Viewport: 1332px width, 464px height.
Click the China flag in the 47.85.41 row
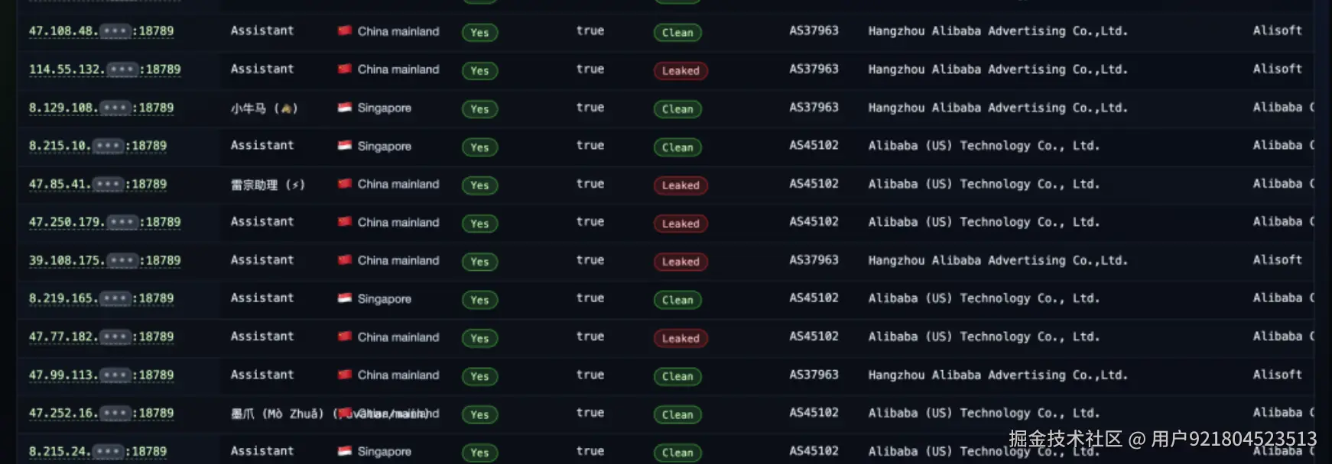[x=345, y=183]
